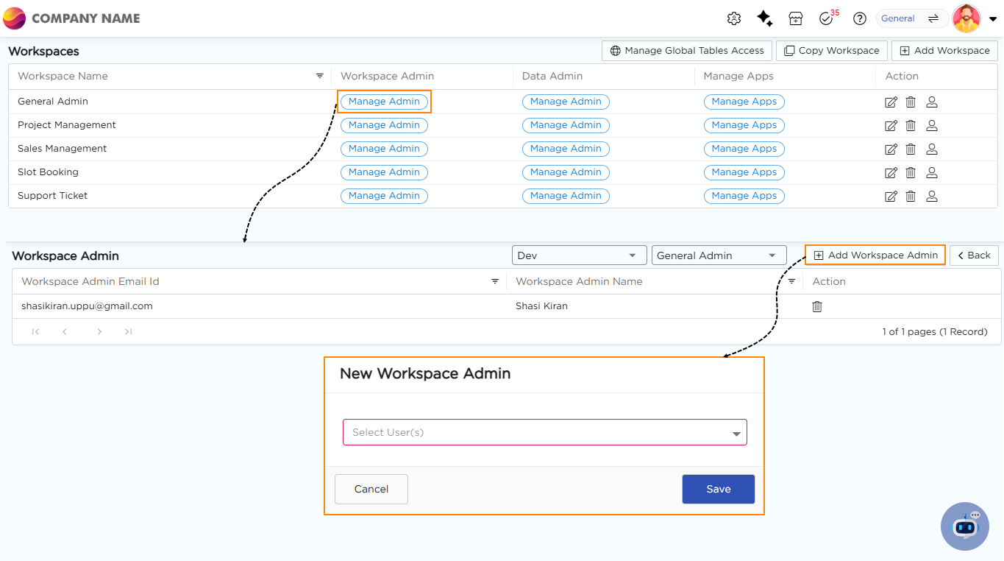This screenshot has height=561, width=1004.
Task: Delete the Sales Management workspace via trash icon
Action: pos(911,149)
